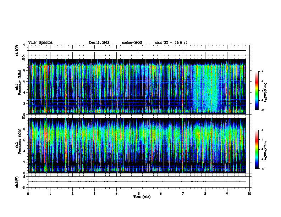The height and width of the screenshot is (217, 281).
Task: Click the "station=MOS" header label
Action: tap(132, 43)
